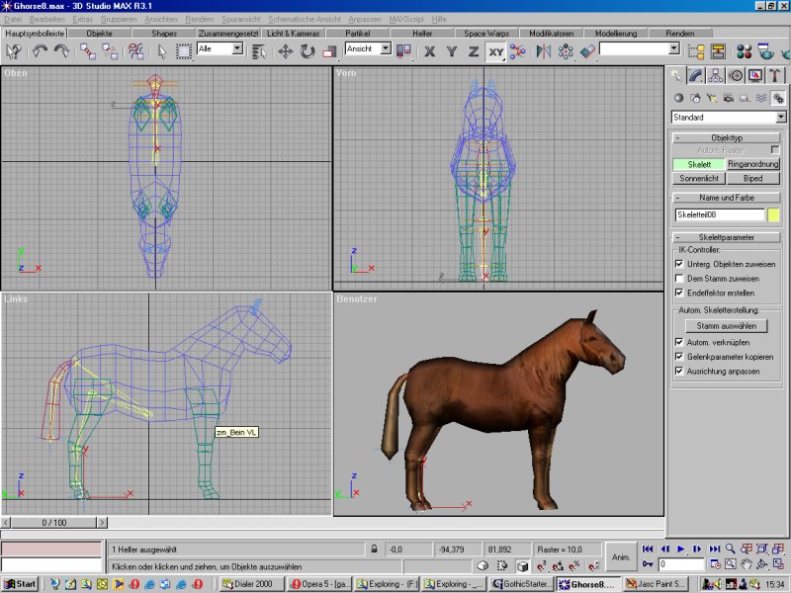Click the Biped object type button

pos(753,179)
